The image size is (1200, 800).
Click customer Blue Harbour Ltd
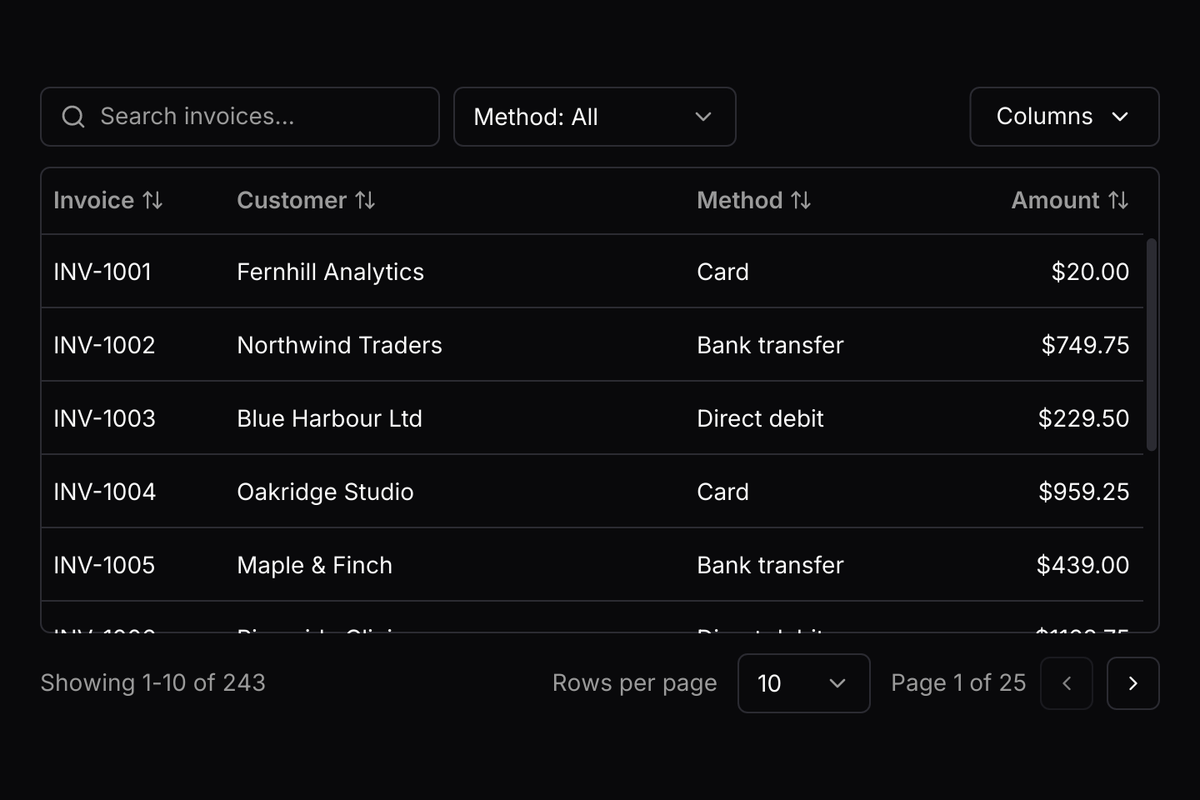[x=329, y=418]
